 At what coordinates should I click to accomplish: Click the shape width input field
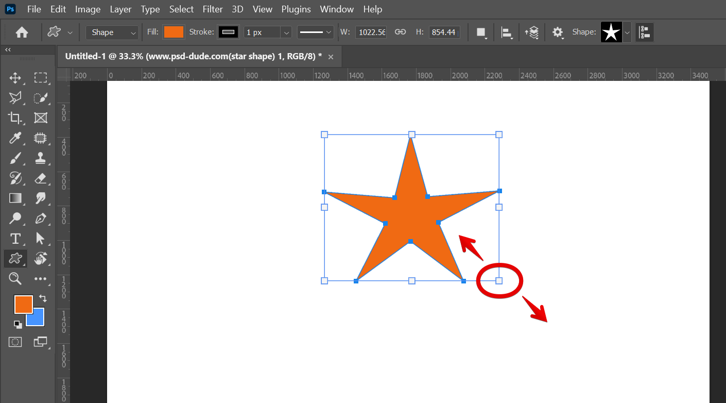[371, 32]
